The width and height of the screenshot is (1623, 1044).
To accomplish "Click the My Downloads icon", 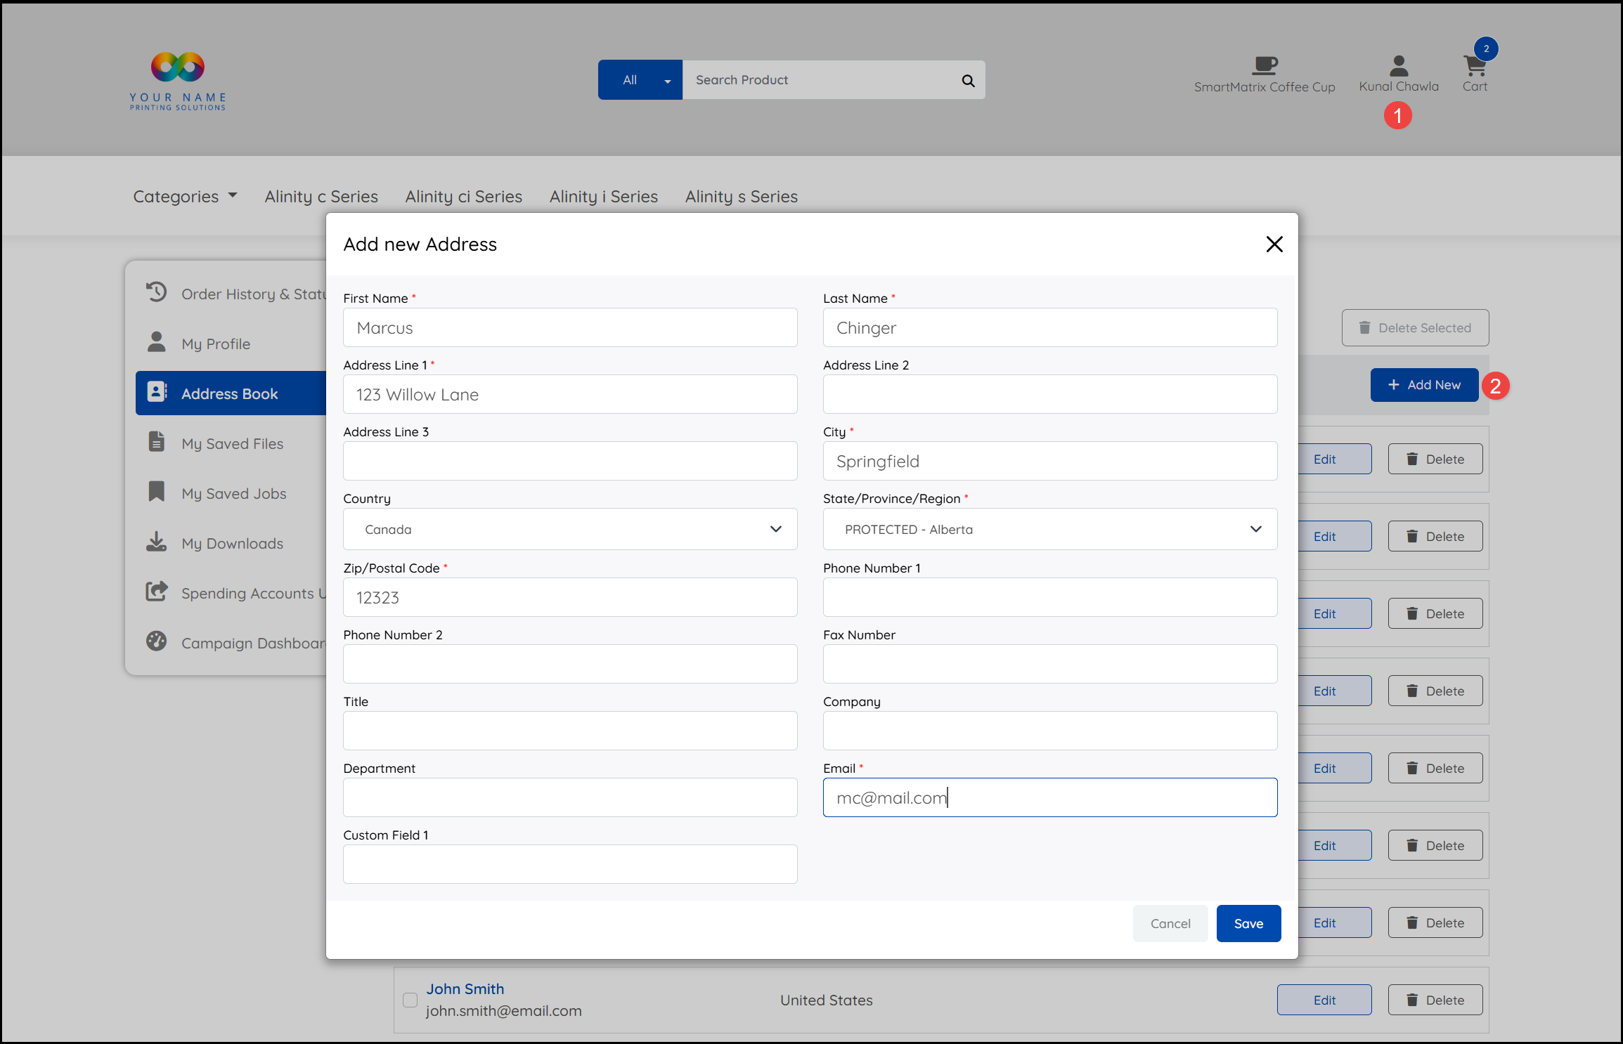I will pyautogui.click(x=156, y=542).
